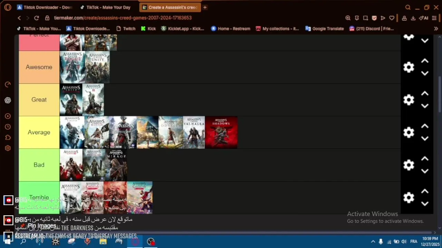This screenshot has height=248, width=442.
Task: Expand hidden bookmarks chevron
Action: [436, 29]
